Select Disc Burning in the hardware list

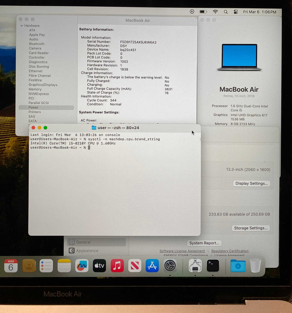(39, 67)
